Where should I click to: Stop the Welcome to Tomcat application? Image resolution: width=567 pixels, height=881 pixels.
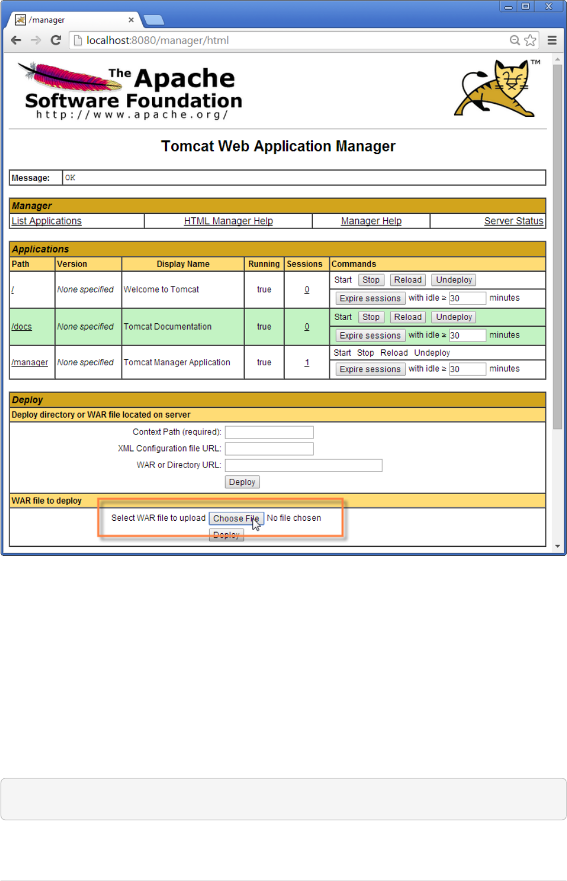click(x=371, y=280)
